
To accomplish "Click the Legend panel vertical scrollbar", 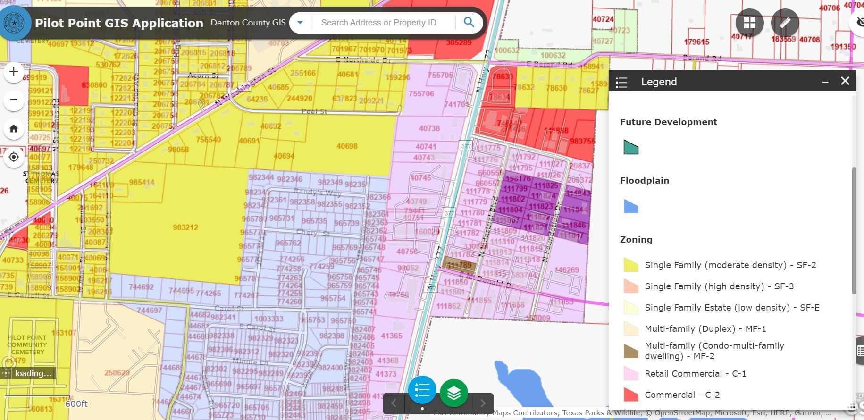I will pos(854,230).
